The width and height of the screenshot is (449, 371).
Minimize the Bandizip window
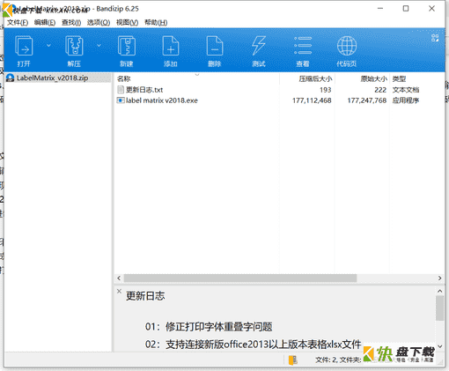pyautogui.click(x=380, y=9)
